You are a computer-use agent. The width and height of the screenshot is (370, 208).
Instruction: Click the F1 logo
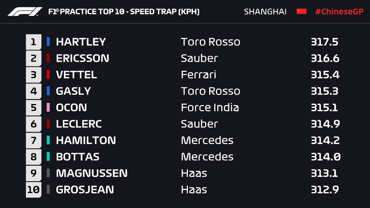click(x=25, y=12)
